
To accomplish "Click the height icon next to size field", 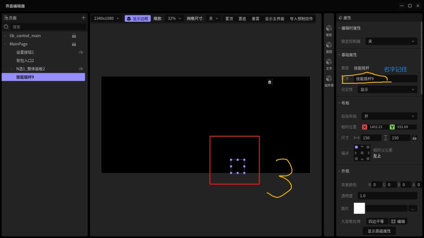I will [386, 138].
